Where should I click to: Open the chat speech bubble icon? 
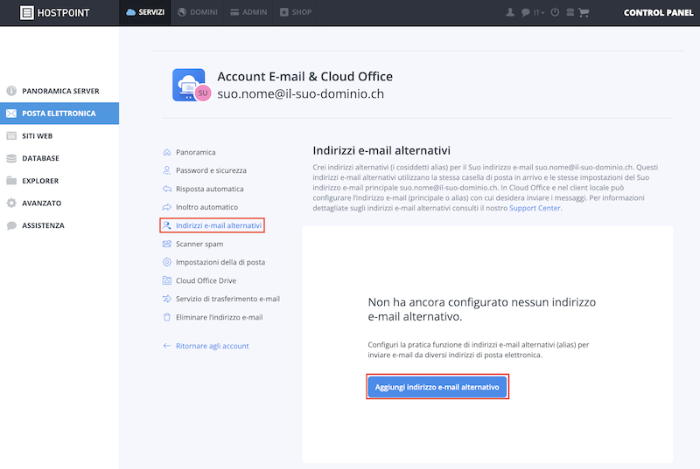(x=526, y=12)
